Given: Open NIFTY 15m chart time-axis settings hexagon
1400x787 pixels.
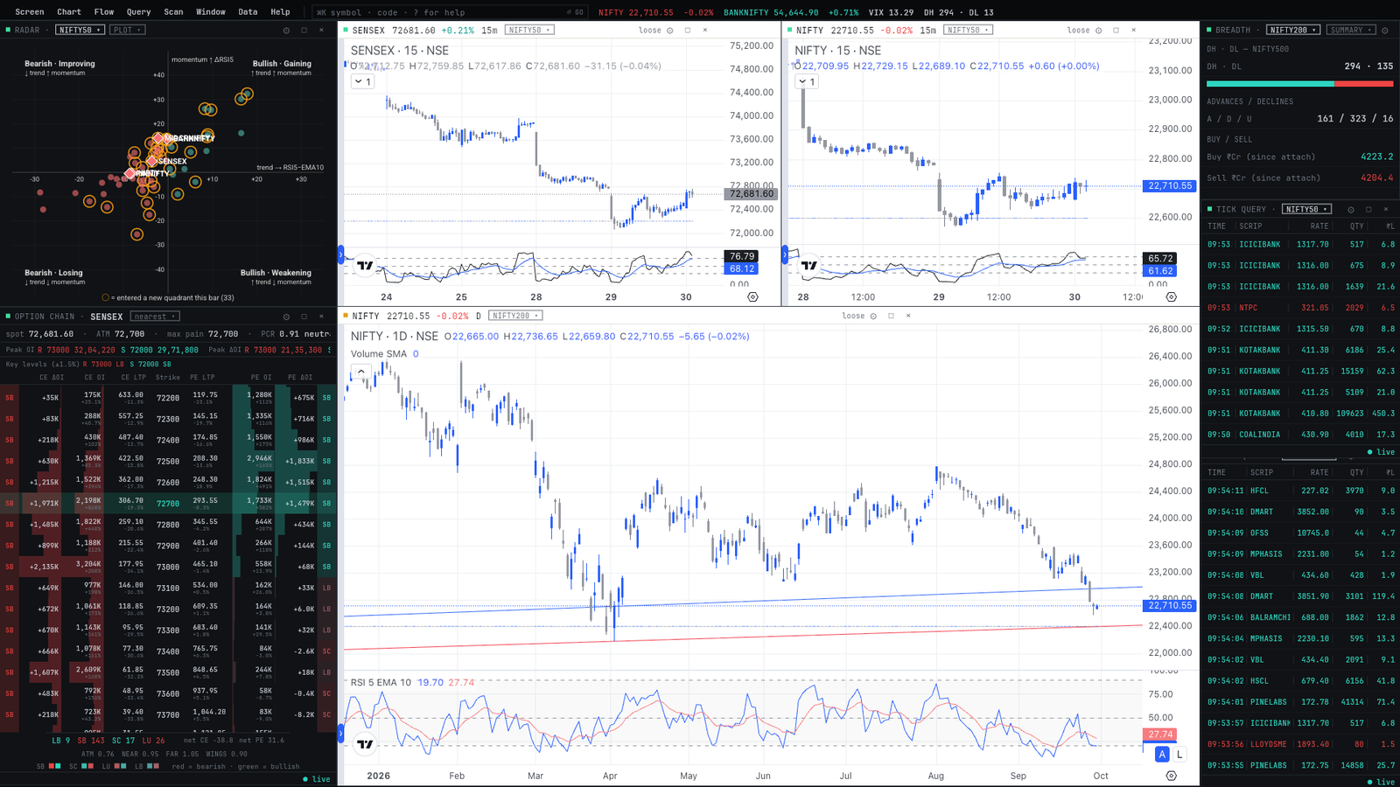Looking at the screenshot, I should point(1171,297).
